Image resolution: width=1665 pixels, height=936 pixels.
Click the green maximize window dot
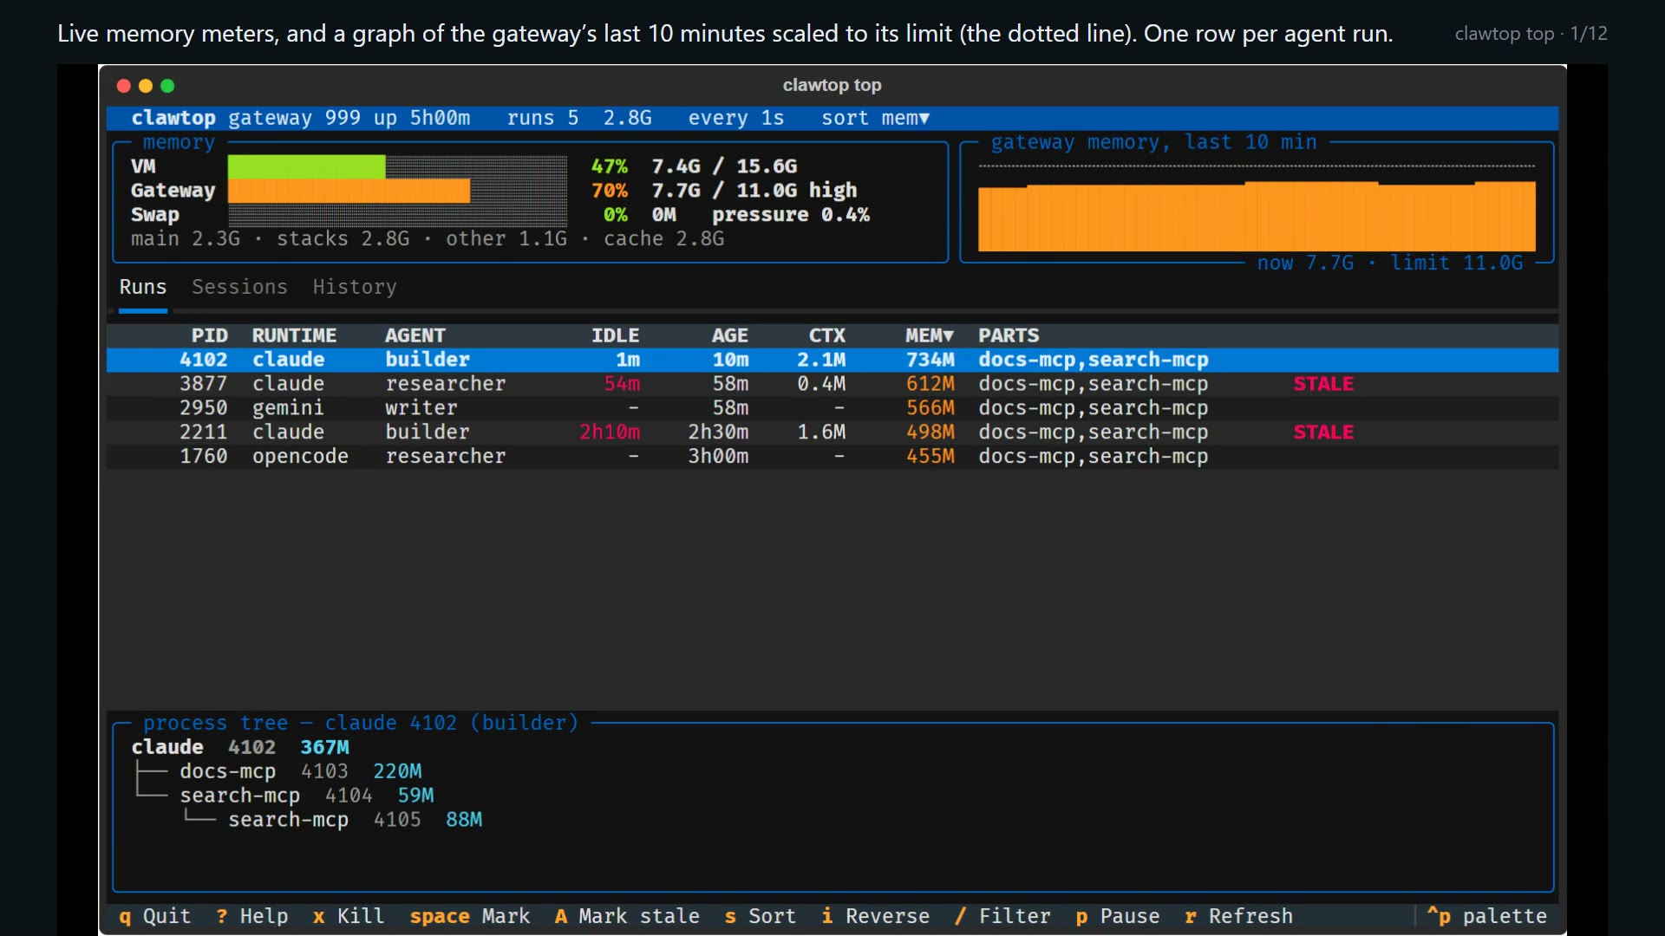click(168, 86)
